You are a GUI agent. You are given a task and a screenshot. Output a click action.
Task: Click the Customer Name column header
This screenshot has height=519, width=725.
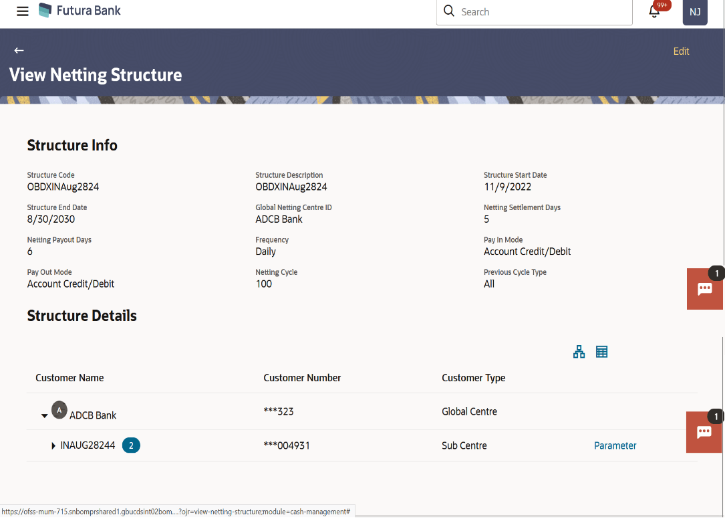point(69,378)
